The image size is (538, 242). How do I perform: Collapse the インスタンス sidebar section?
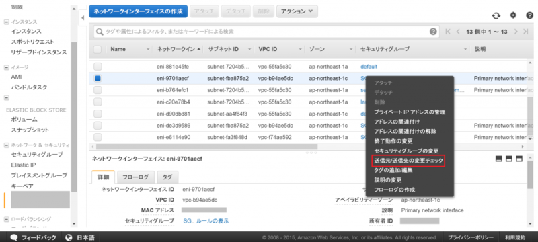(x=6, y=22)
